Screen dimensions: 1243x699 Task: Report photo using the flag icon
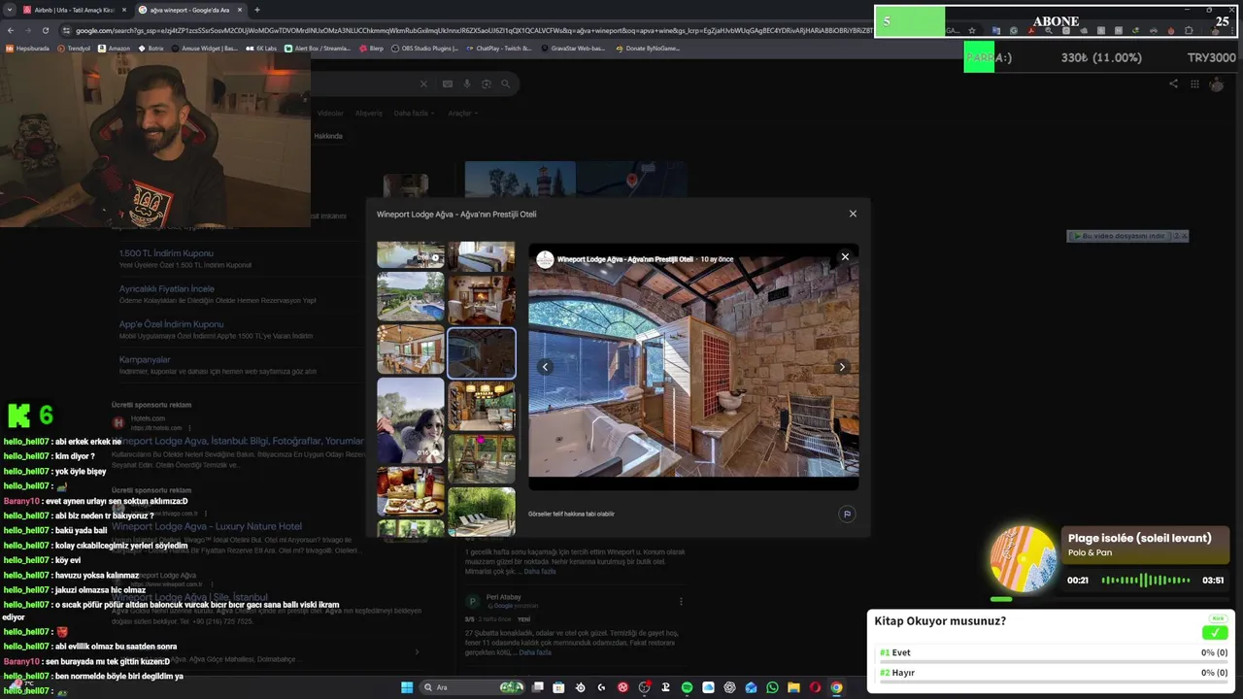847,514
